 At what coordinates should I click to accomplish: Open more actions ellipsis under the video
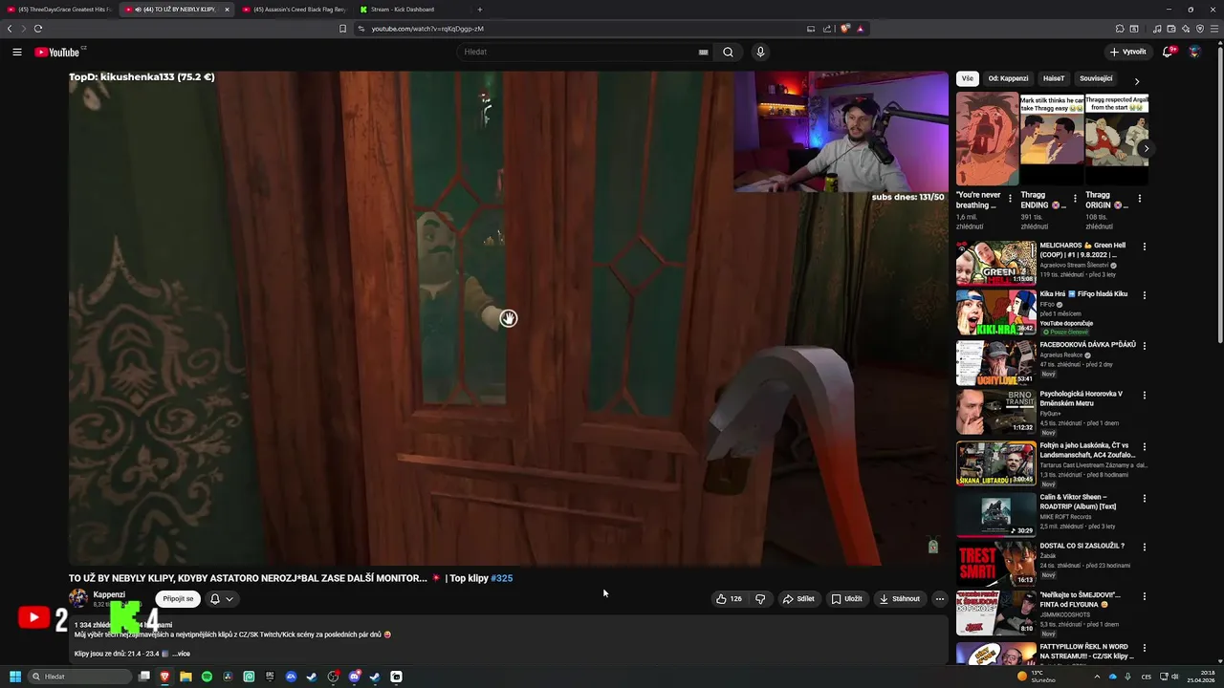tap(939, 599)
